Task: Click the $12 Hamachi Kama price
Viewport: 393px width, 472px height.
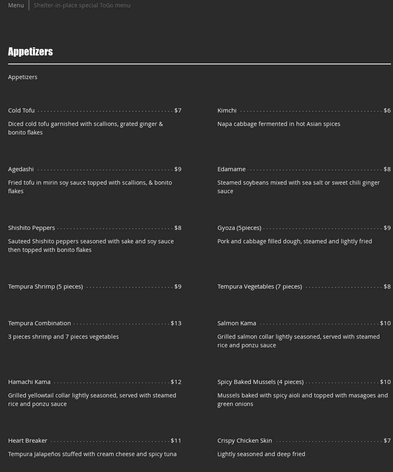Action: (x=176, y=382)
